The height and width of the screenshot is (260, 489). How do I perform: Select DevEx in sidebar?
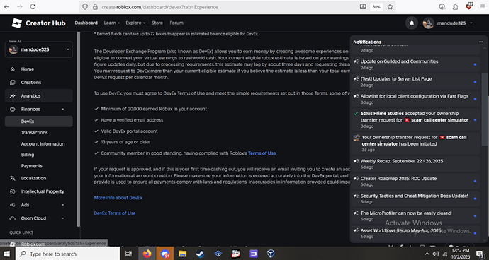coord(39,122)
